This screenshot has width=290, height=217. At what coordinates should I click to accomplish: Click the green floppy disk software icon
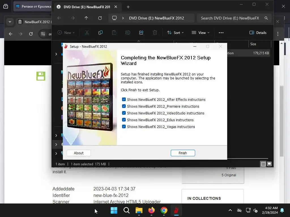point(41,76)
